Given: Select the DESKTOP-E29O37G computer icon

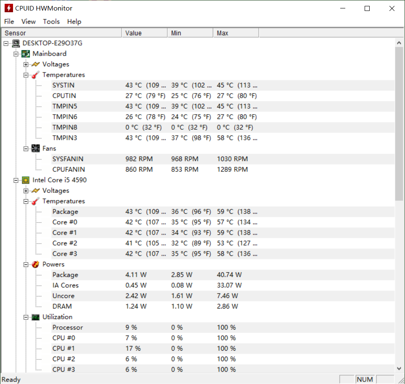Looking at the screenshot, I should point(16,43).
